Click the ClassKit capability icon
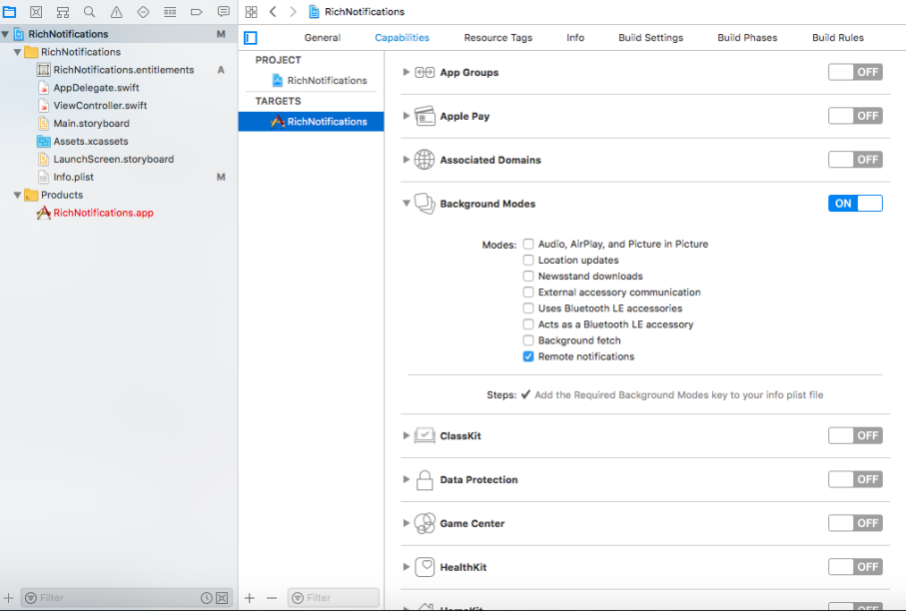Screen dimensions: 919x612 [x=425, y=435]
